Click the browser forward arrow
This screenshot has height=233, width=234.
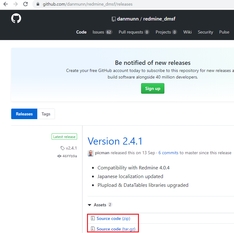tap(16, 4)
